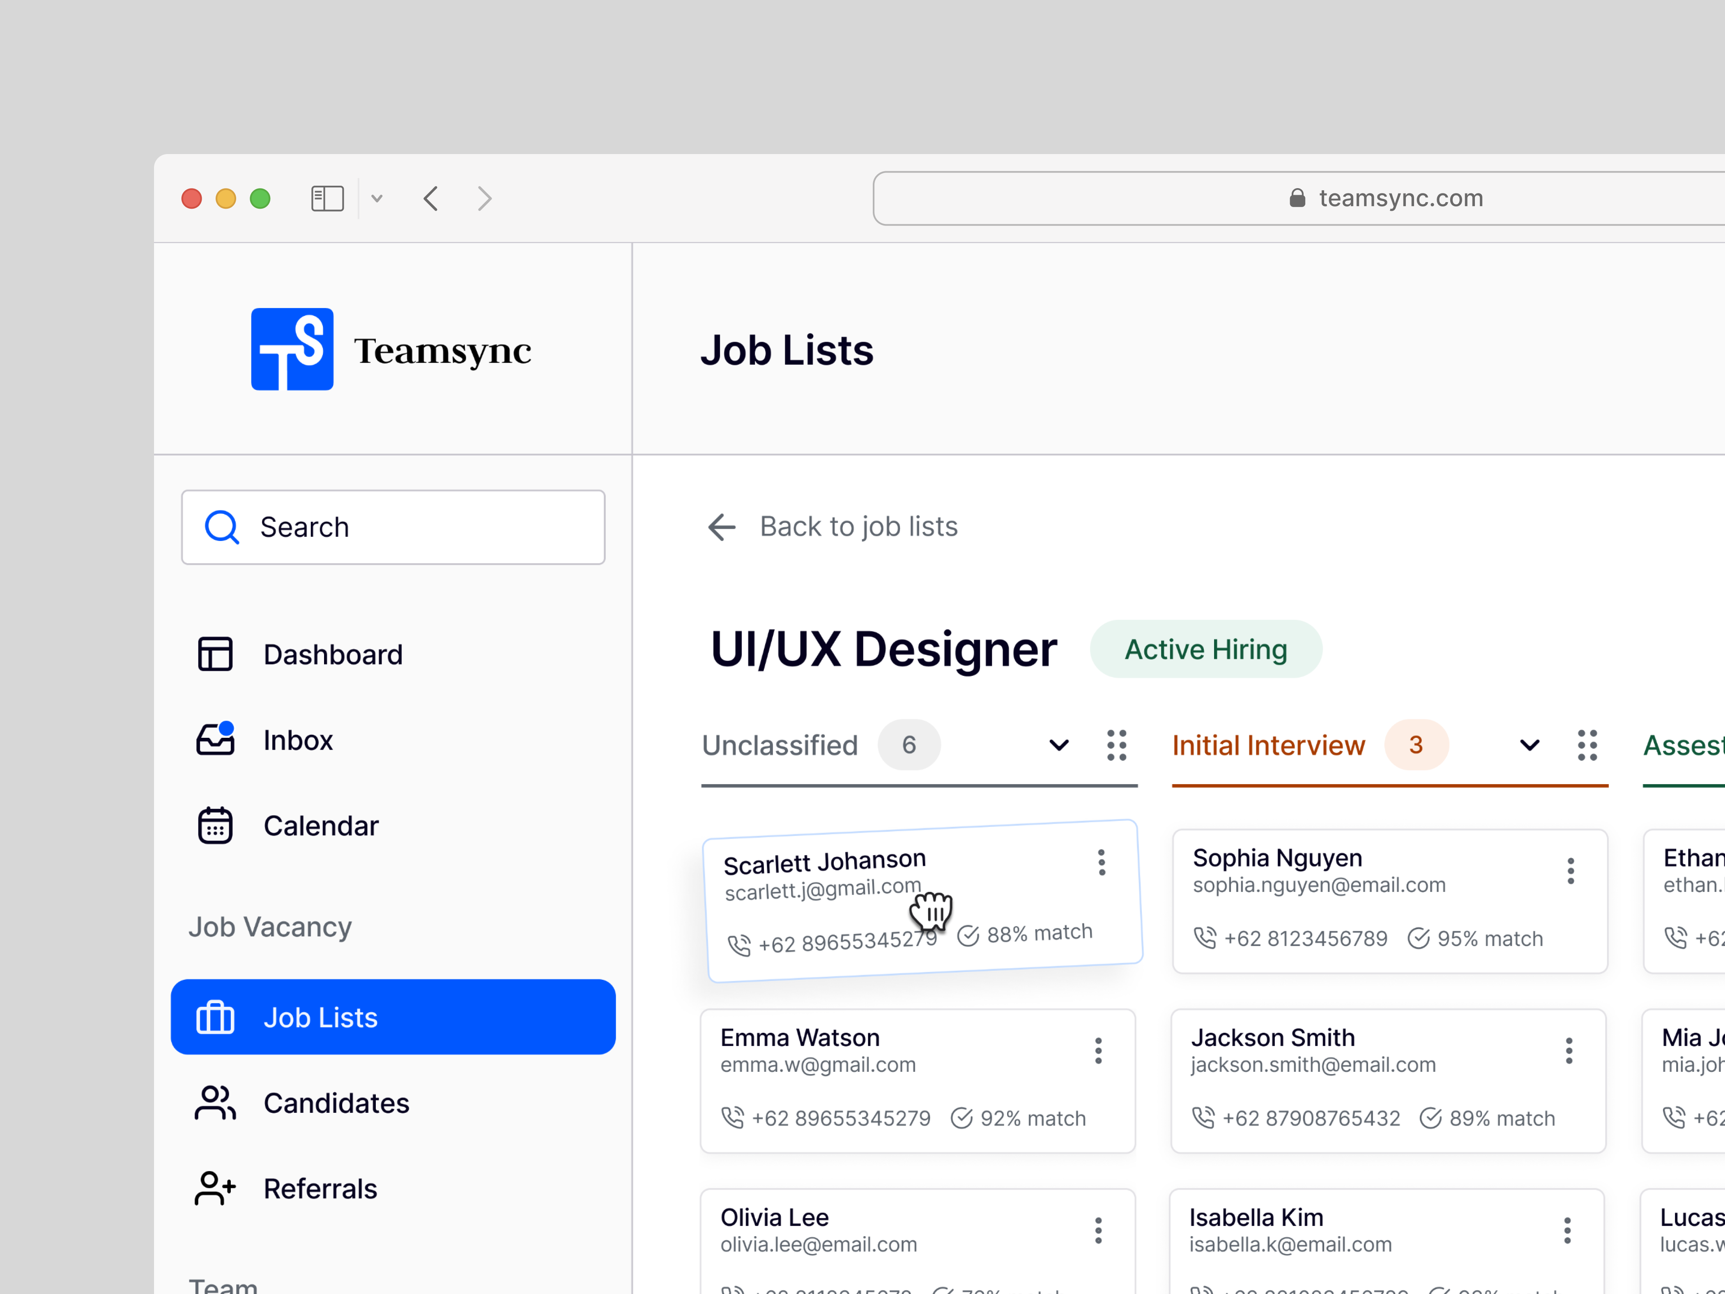Click the 88% match label on Scarlett's card
1725x1294 pixels.
[1040, 933]
